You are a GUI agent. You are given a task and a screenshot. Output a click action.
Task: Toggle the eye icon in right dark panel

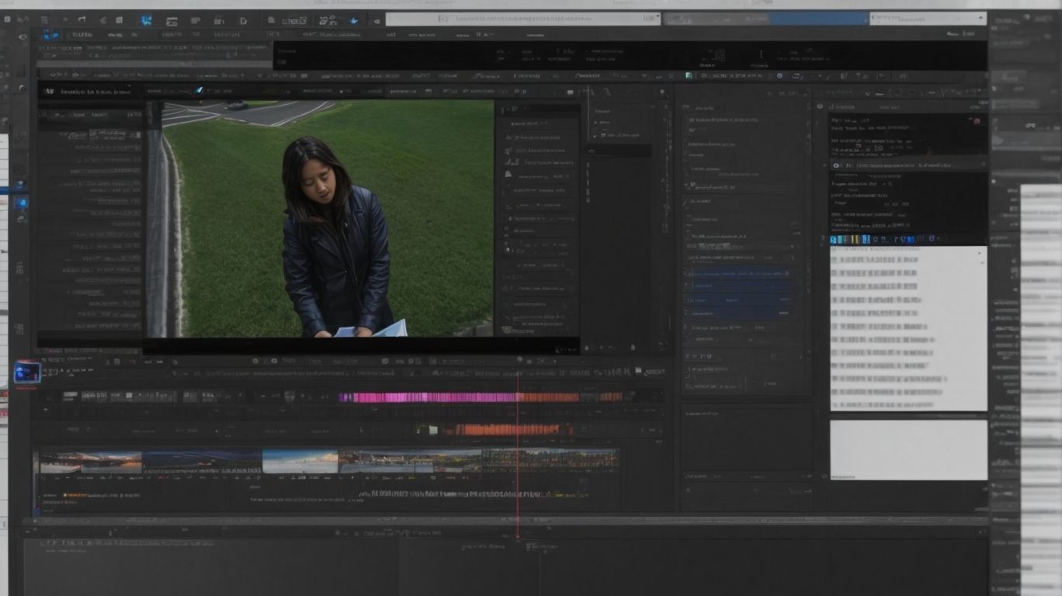pos(836,165)
